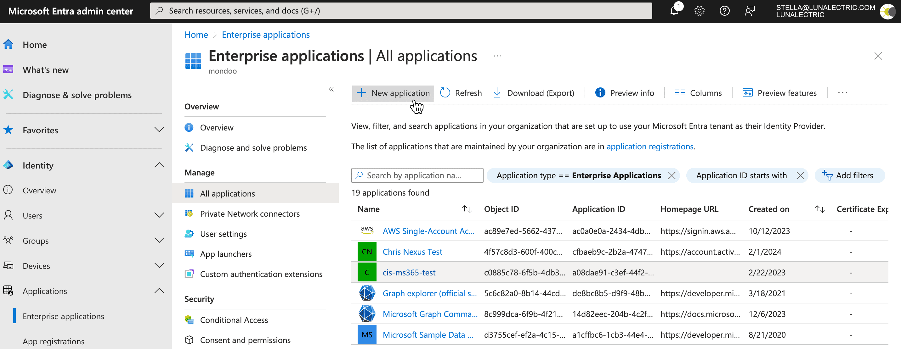Focus the top resources search bar
Image resolution: width=901 pixels, height=349 pixels.
401,11
